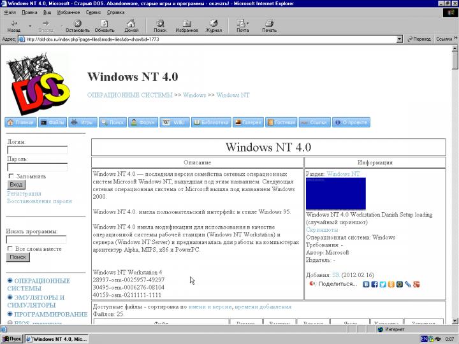
Task: Click the Переход go button
Action: (419, 39)
